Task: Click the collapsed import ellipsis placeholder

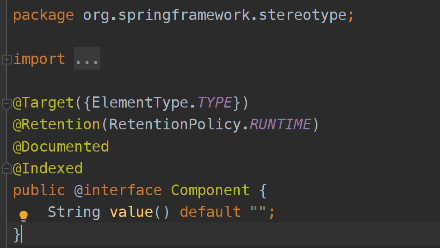Action: click(x=87, y=59)
